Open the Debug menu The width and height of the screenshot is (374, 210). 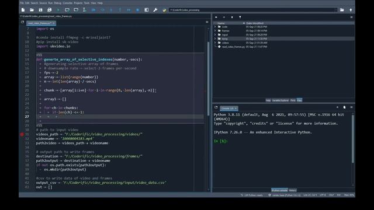[57, 3]
